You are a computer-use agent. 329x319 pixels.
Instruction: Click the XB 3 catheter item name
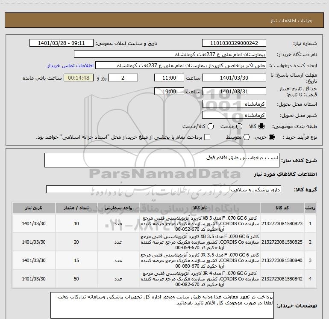click(x=200, y=224)
